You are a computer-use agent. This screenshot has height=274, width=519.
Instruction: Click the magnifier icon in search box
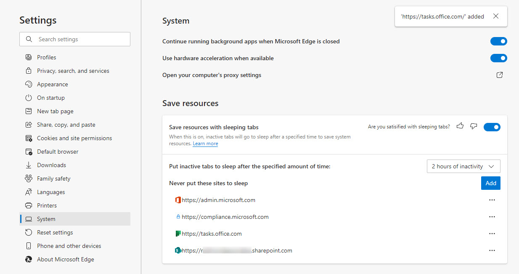(29, 39)
